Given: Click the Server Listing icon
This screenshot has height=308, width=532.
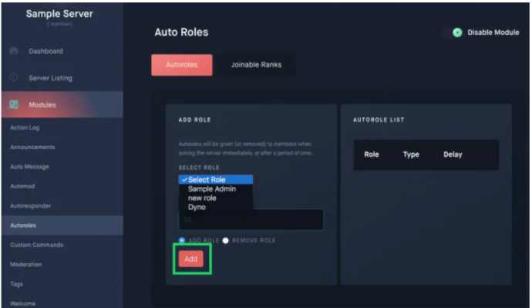Looking at the screenshot, I should tap(14, 77).
